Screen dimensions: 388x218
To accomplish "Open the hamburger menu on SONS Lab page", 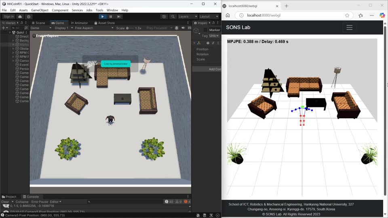I will [x=349, y=27].
